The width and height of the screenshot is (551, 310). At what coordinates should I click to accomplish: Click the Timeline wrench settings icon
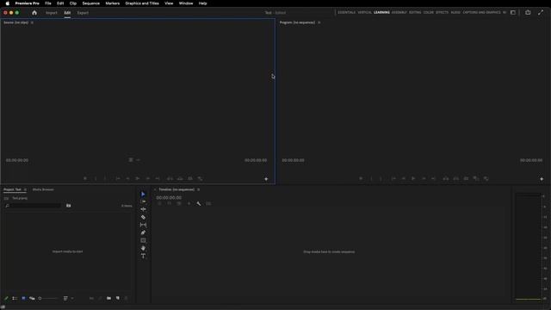coord(199,203)
